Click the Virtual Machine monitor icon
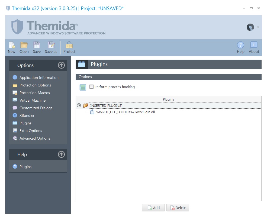The height and width of the screenshot is (219, 267). coord(15,100)
